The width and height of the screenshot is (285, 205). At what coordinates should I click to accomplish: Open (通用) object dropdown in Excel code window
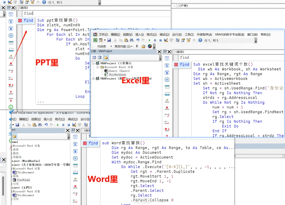pos(229,52)
